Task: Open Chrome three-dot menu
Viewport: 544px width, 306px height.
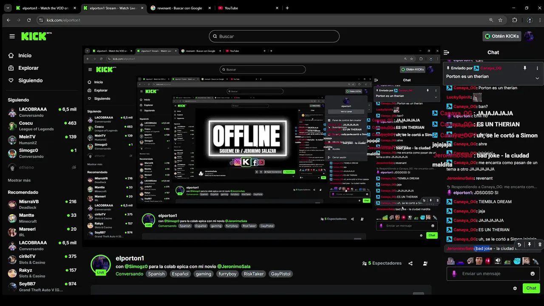Action: (539, 20)
